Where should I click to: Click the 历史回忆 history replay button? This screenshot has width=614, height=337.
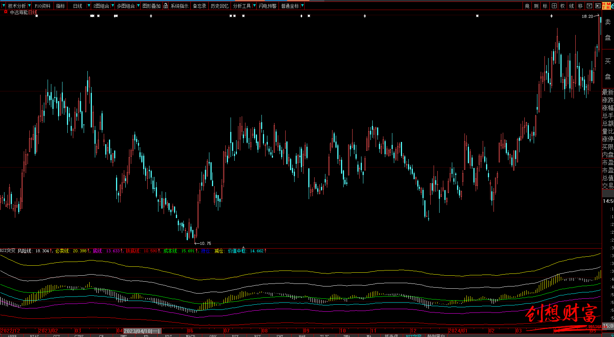click(219, 6)
